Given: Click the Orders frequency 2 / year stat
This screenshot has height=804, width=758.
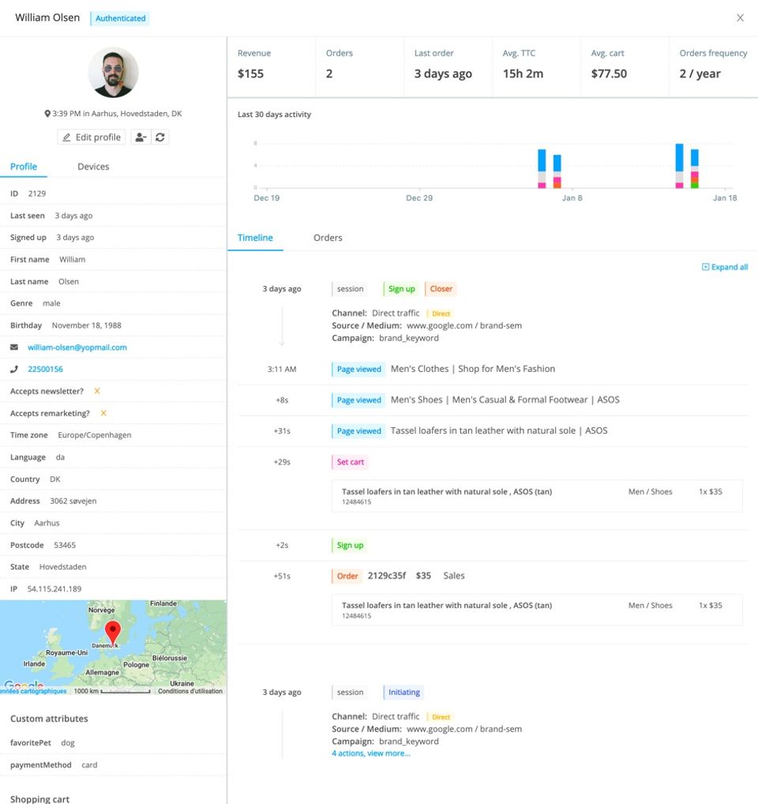Looking at the screenshot, I should 714,66.
